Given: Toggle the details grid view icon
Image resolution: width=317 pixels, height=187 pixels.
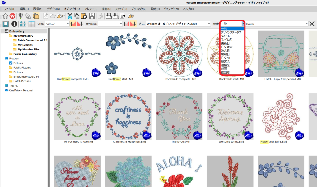Looking at the screenshot, I should (x=31, y=24).
